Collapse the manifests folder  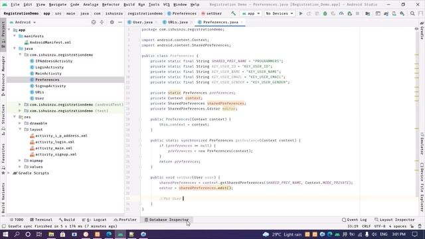[15, 36]
